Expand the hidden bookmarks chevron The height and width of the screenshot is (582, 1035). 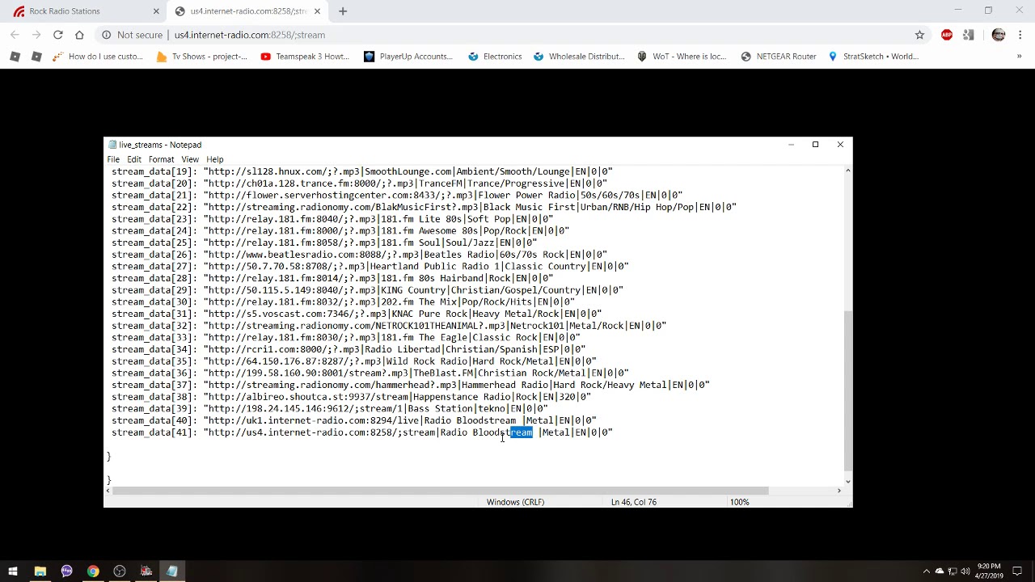1019,57
